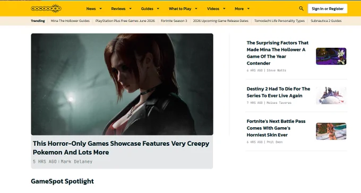
Task: Open Mina The Hollower Game Of The Year article
Action: click(x=278, y=53)
